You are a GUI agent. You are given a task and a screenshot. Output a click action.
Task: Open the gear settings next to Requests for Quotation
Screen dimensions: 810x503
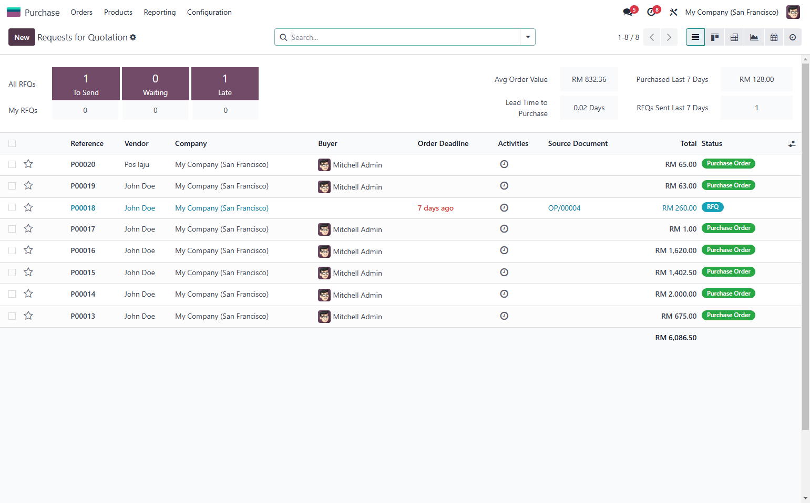tap(133, 37)
